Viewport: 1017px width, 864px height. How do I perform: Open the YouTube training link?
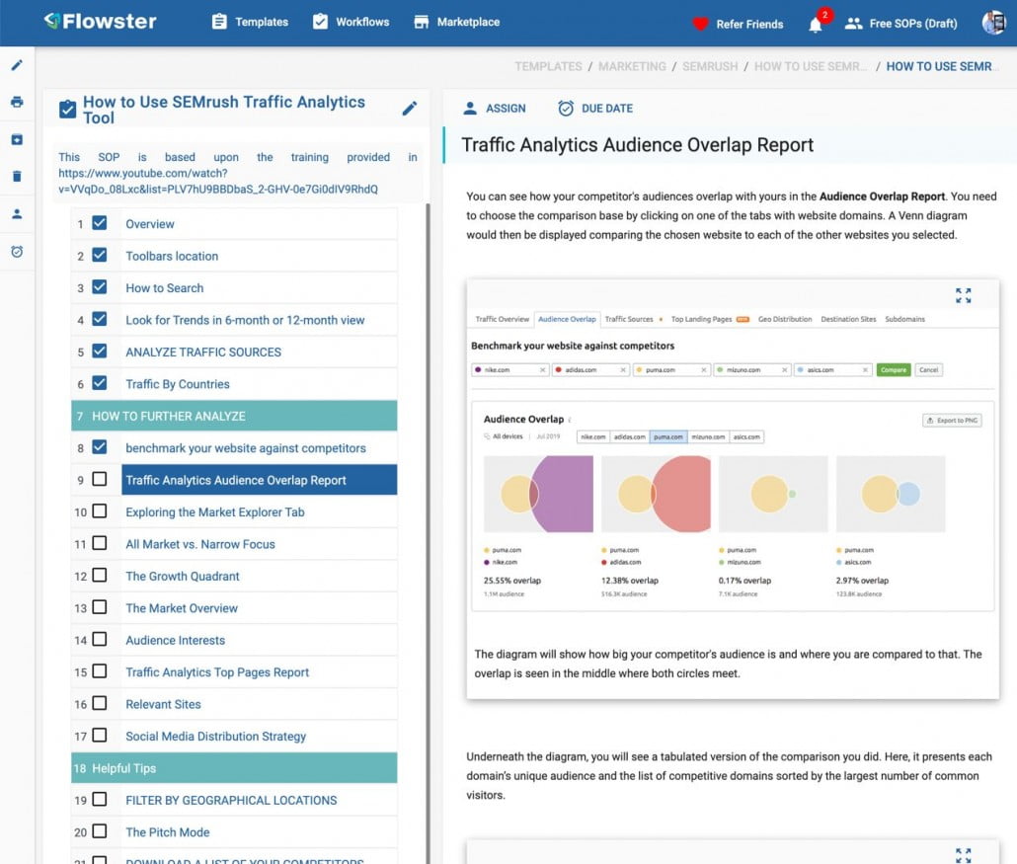coord(218,181)
